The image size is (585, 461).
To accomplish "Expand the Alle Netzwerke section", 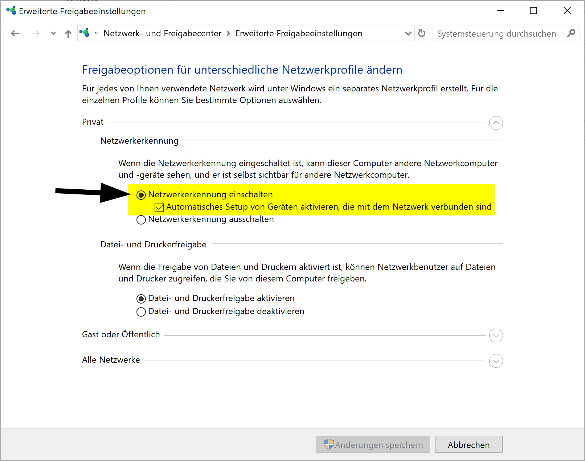I will pyautogui.click(x=496, y=361).
